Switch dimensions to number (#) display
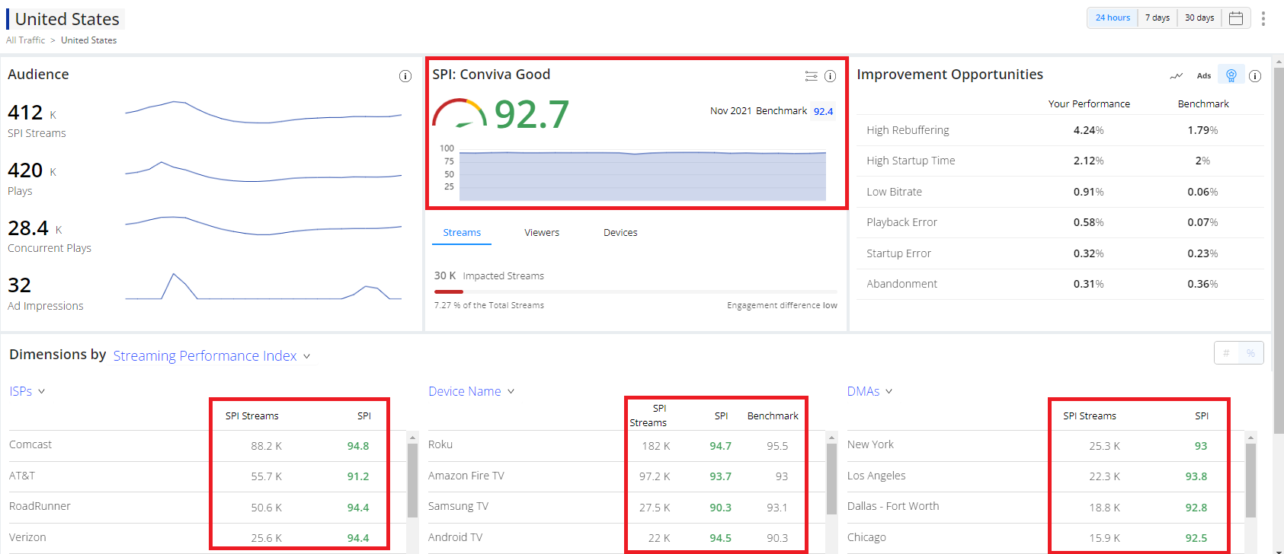Image resolution: width=1284 pixels, height=554 pixels. [1226, 353]
